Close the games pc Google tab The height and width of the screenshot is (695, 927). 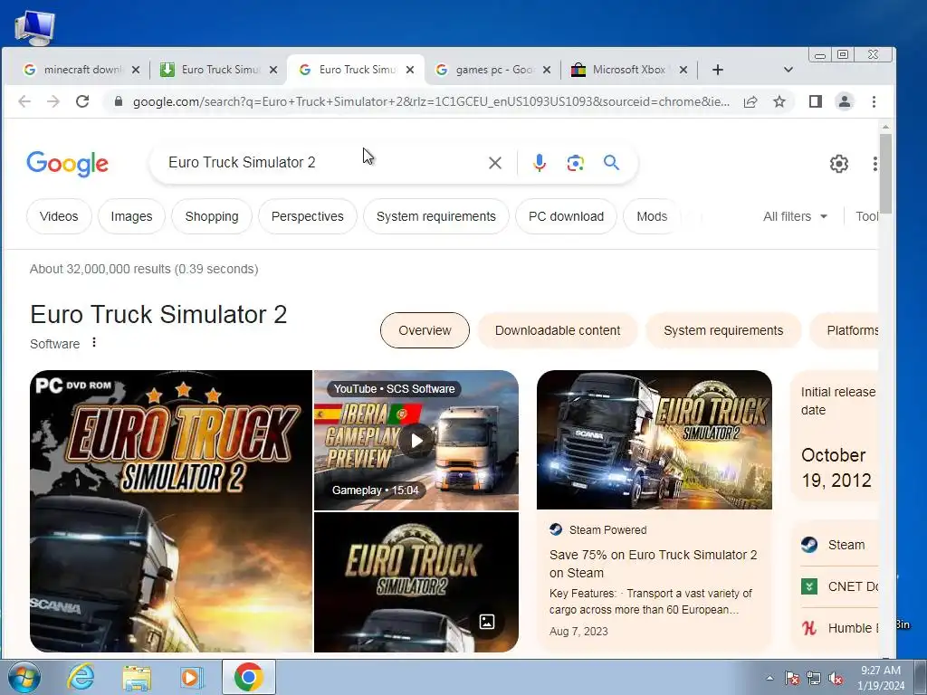click(547, 70)
